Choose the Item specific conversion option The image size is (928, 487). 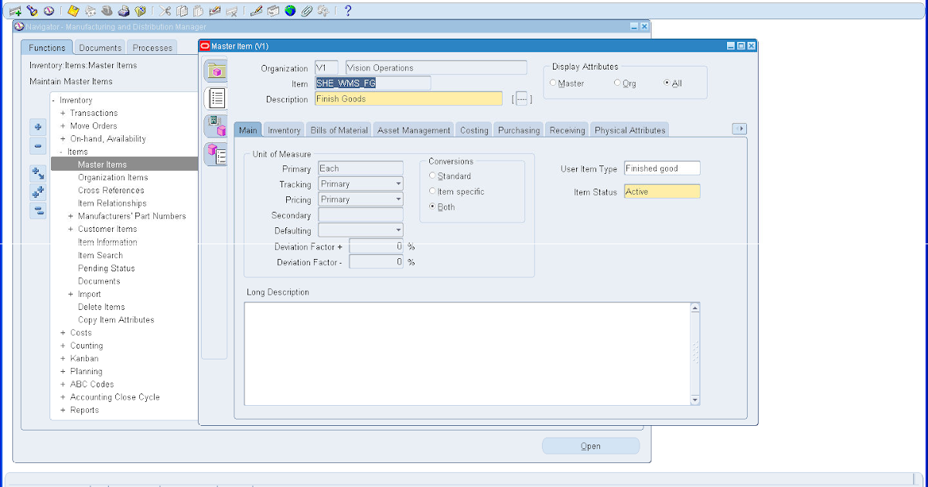433,191
